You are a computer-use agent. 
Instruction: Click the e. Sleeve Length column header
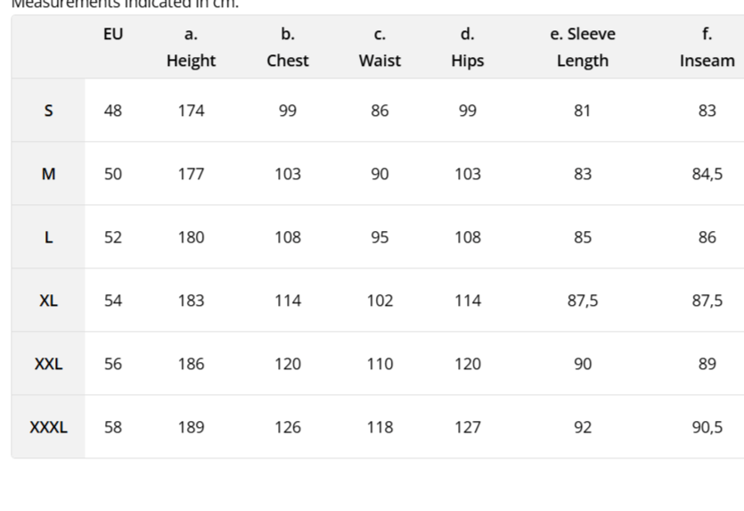[583, 47]
